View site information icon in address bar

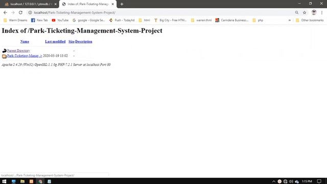30,12
